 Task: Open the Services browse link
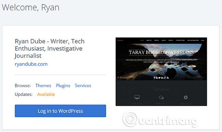[x=83, y=85]
